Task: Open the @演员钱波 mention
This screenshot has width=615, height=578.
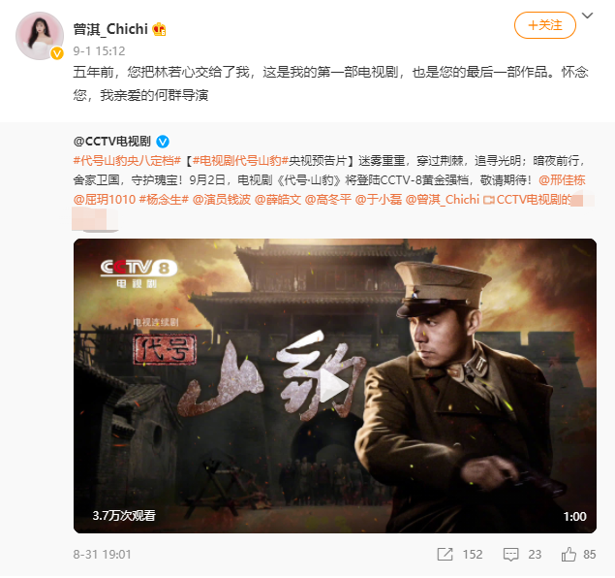Action: (x=222, y=200)
